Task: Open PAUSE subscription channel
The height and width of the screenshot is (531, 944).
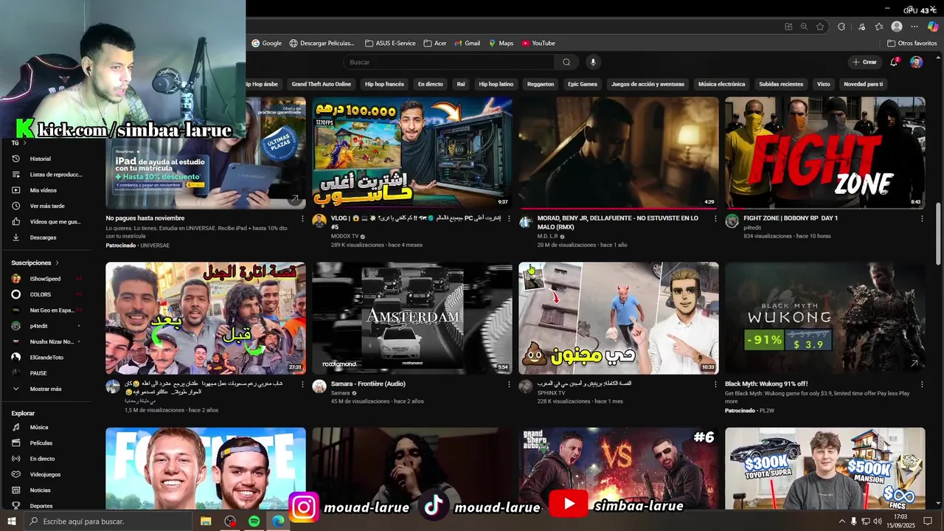Action: point(38,373)
